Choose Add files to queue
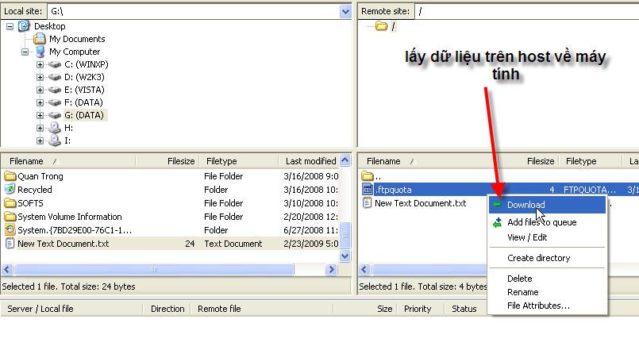Image resolution: width=639 pixels, height=350 pixels. (547, 222)
